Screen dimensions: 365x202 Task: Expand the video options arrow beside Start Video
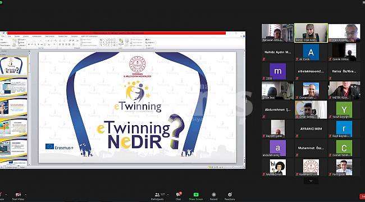[25, 195]
